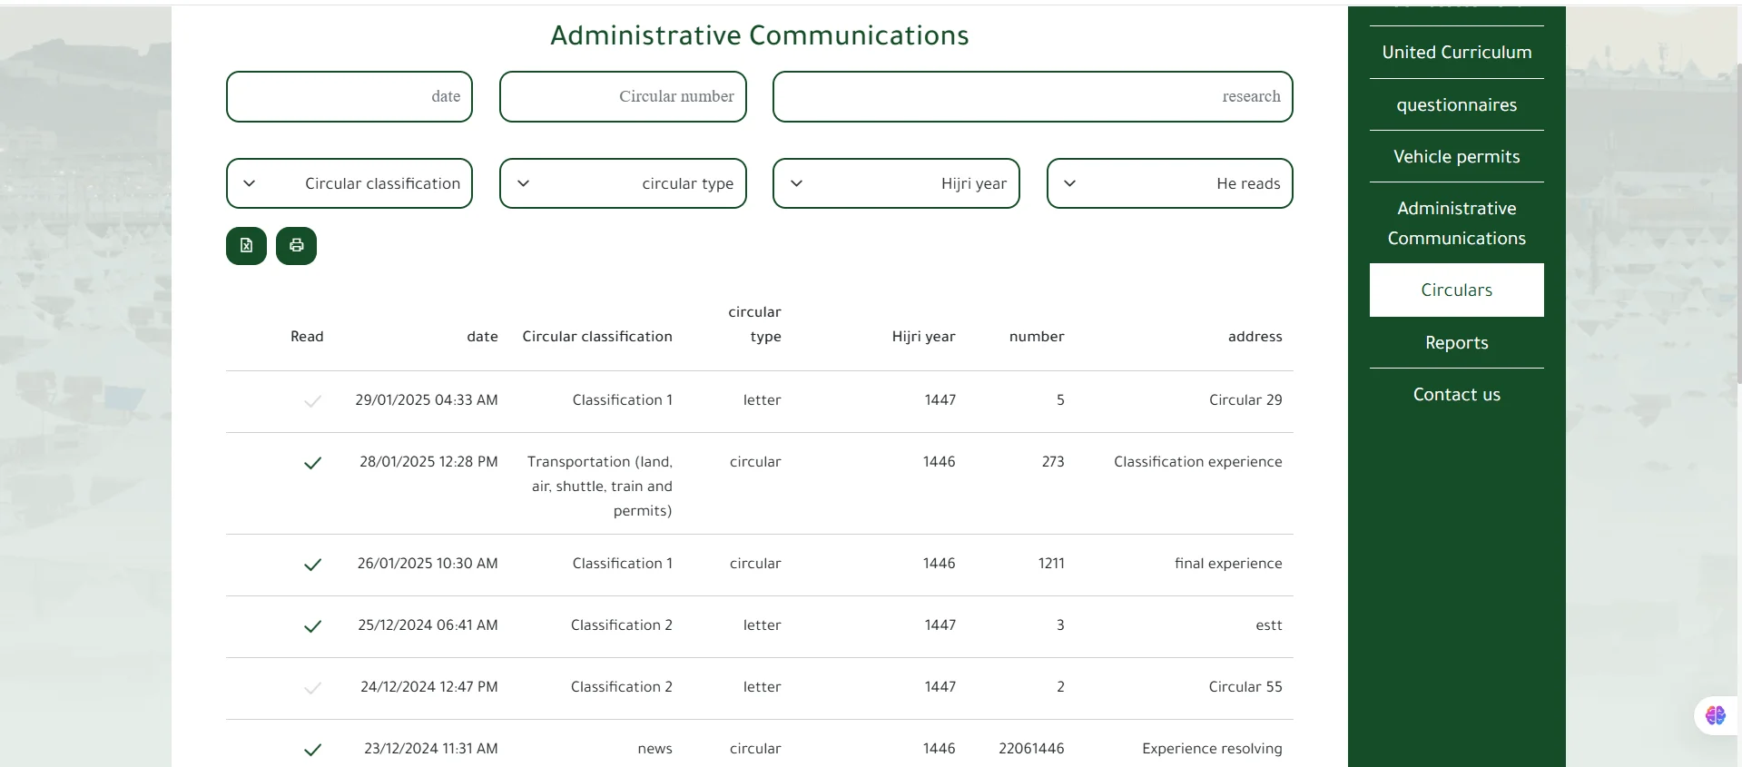Screen dimensions: 1742x767
Task: Open questionnaires in the sidebar
Action: click(x=1456, y=104)
